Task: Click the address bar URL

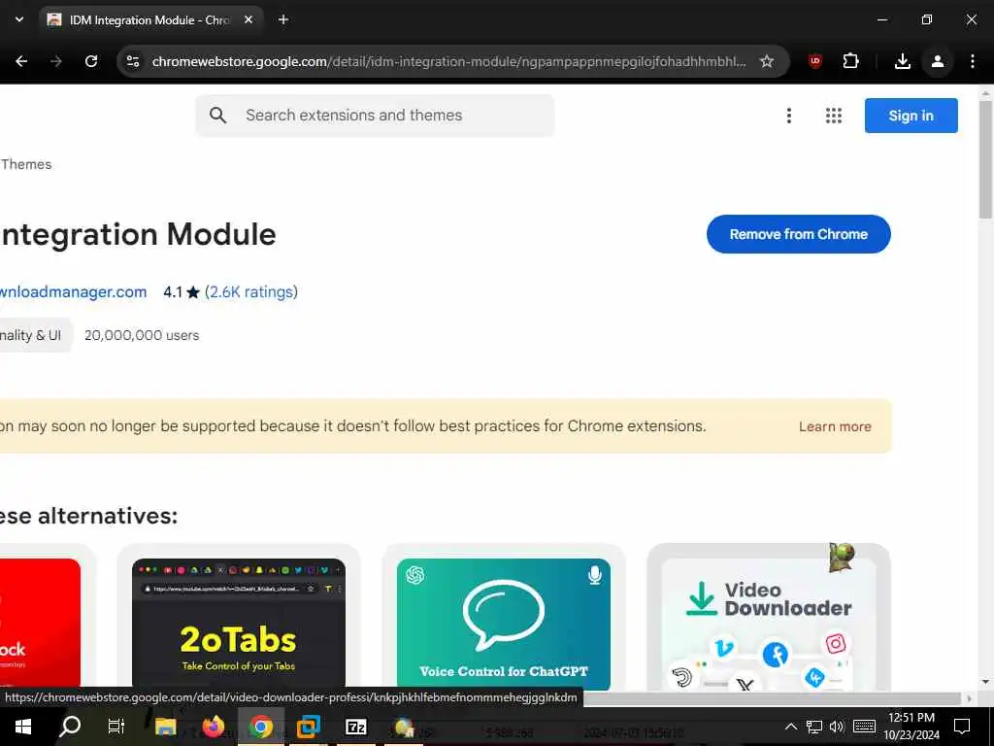Action: pyautogui.click(x=448, y=61)
